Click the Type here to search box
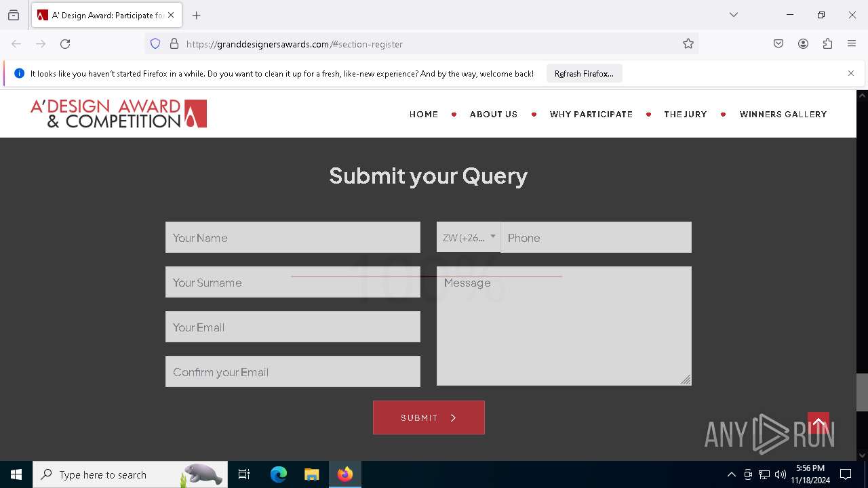868x488 pixels. click(129, 474)
